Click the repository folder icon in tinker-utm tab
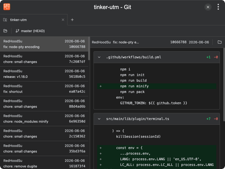 5,20
